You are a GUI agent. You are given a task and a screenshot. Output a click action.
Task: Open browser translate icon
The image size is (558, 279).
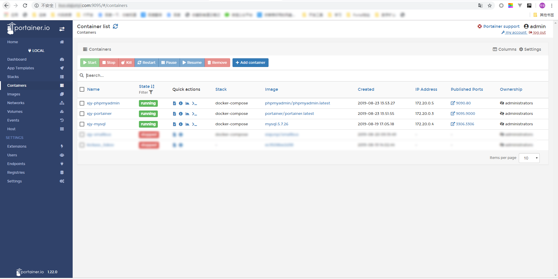pyautogui.click(x=480, y=6)
